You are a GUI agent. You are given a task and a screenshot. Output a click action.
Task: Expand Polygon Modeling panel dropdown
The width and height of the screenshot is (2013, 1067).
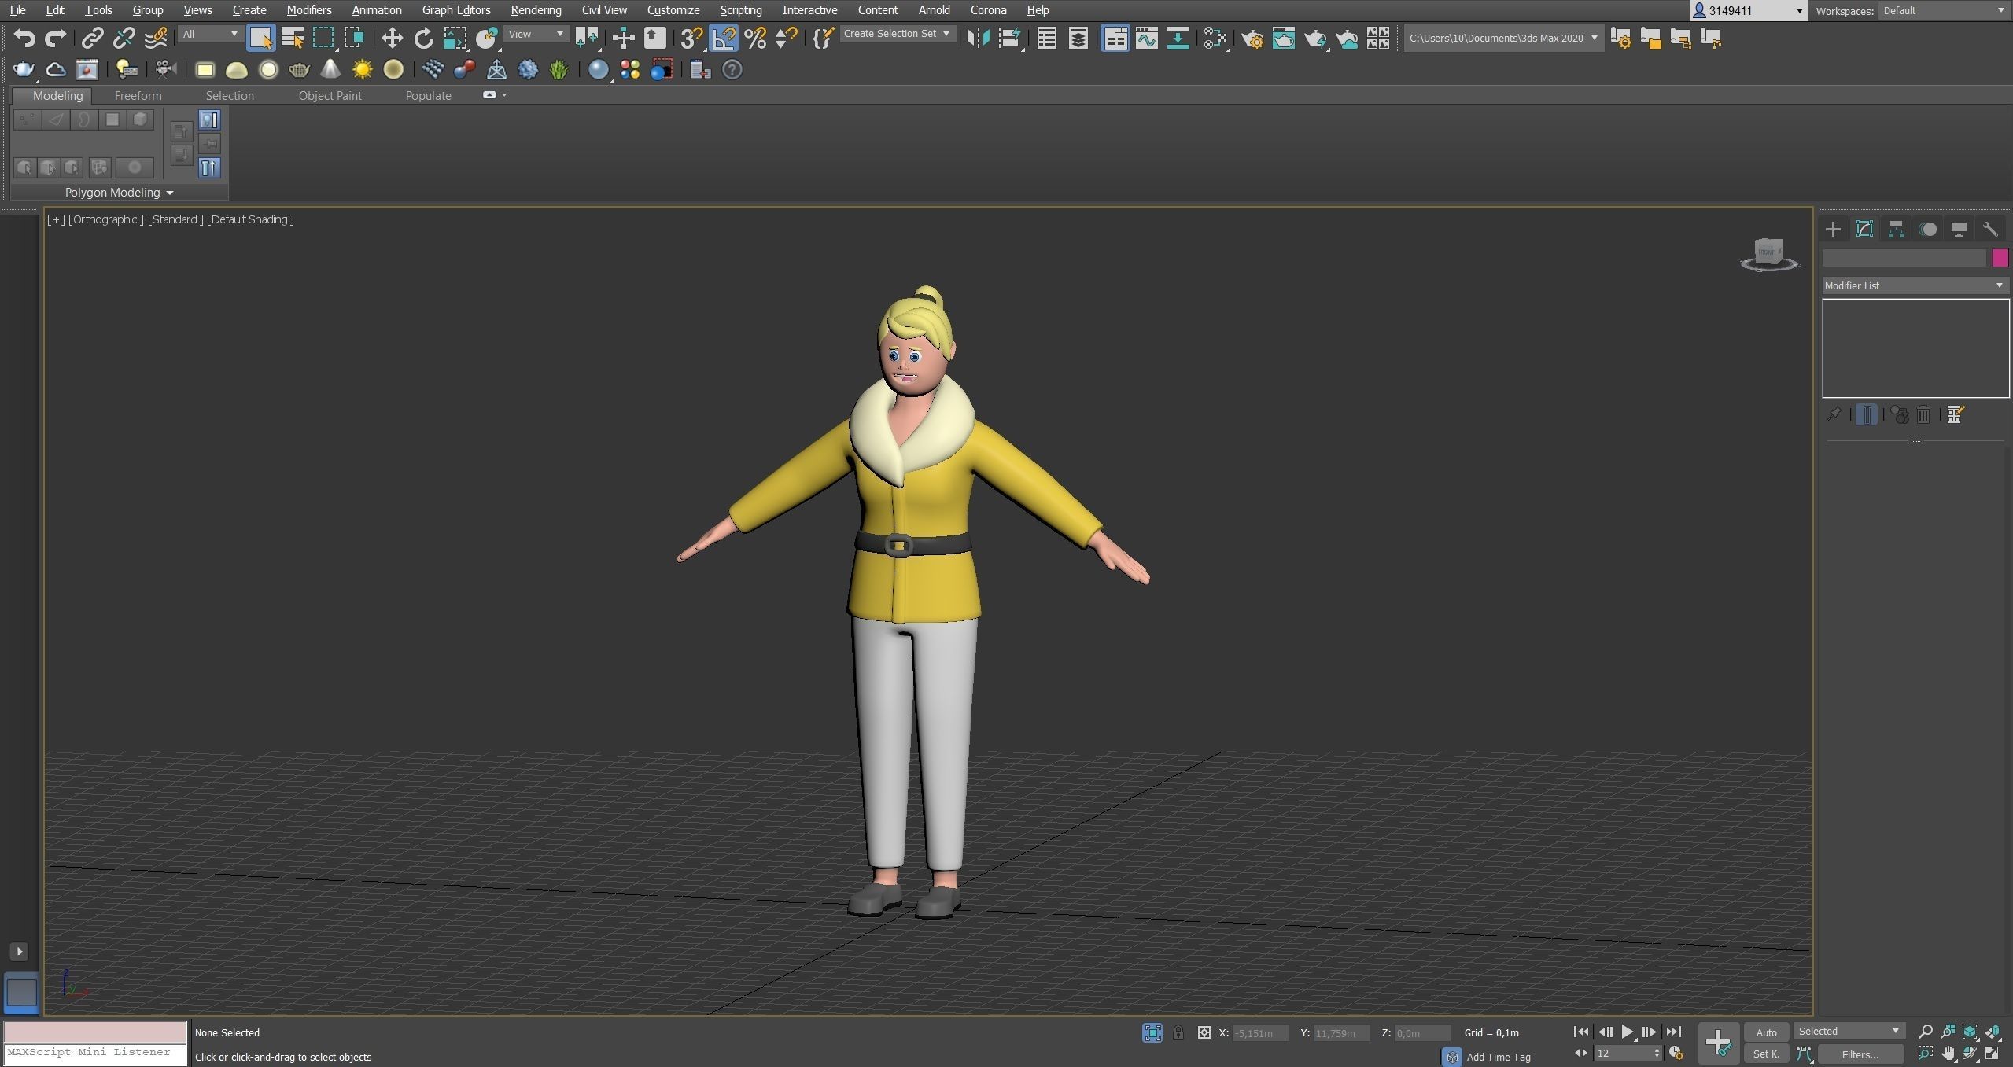coord(120,192)
